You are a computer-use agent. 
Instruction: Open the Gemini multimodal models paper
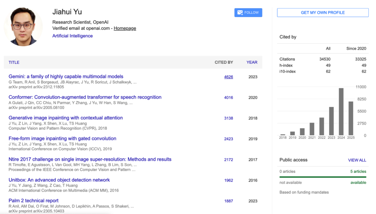[66, 77]
